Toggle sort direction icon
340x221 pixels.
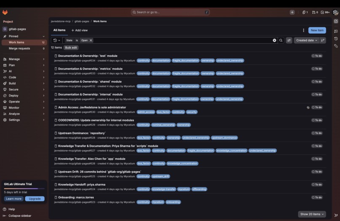click(323, 40)
